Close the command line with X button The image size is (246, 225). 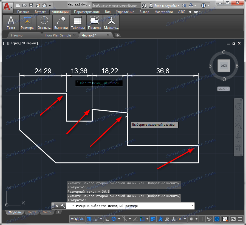(57, 206)
